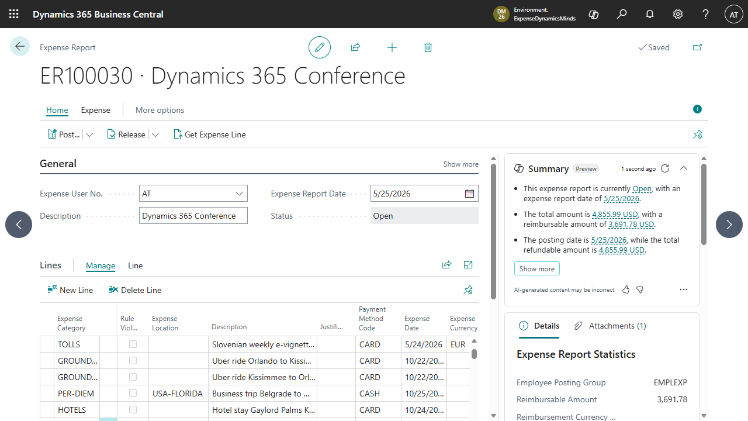Switch to the Expense ribbon tab
748x421 pixels.
(x=95, y=110)
